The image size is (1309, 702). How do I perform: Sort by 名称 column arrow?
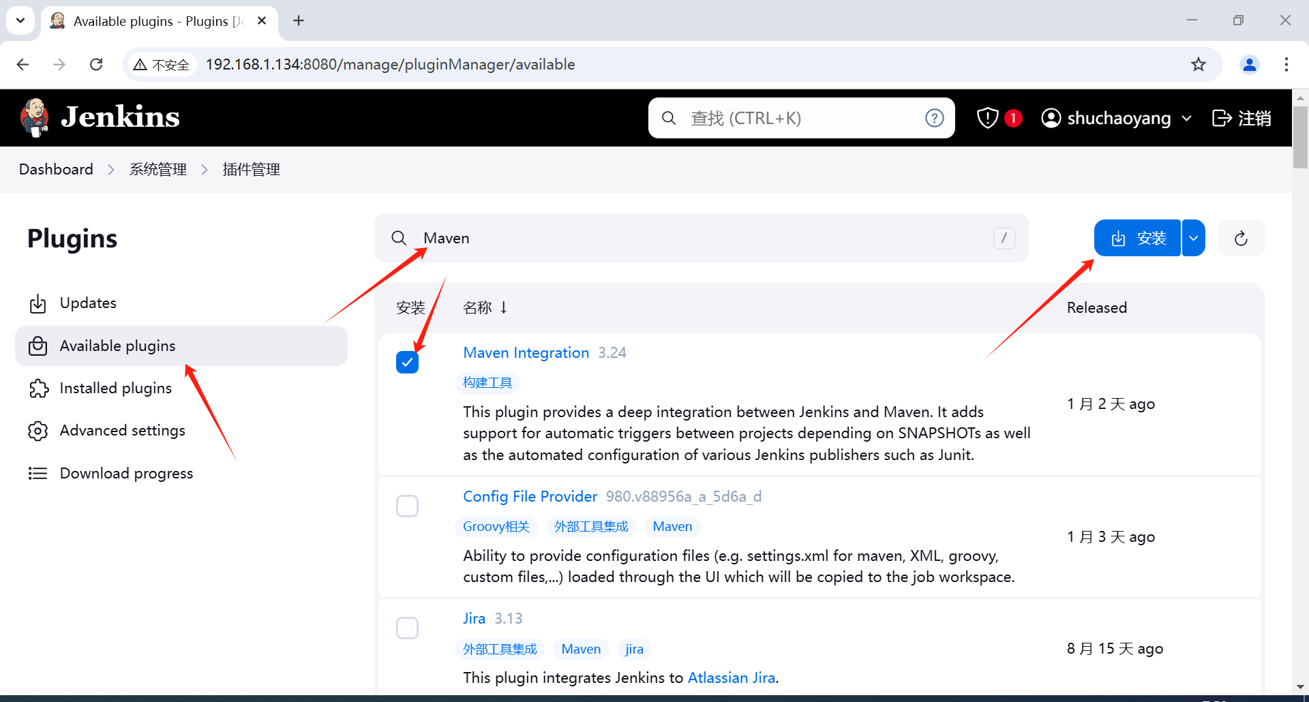[503, 307]
